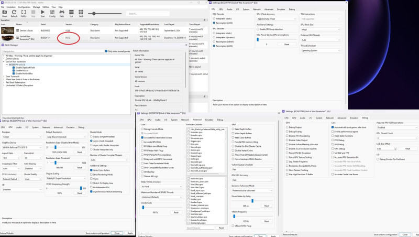Uncheck Disable Depth of Field patch
The width and height of the screenshot is (419, 237).
point(14,68)
